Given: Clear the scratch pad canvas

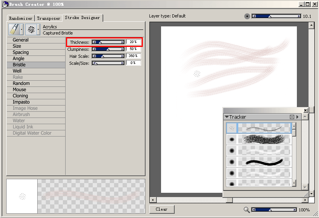Looking at the screenshot, I should [162, 209].
